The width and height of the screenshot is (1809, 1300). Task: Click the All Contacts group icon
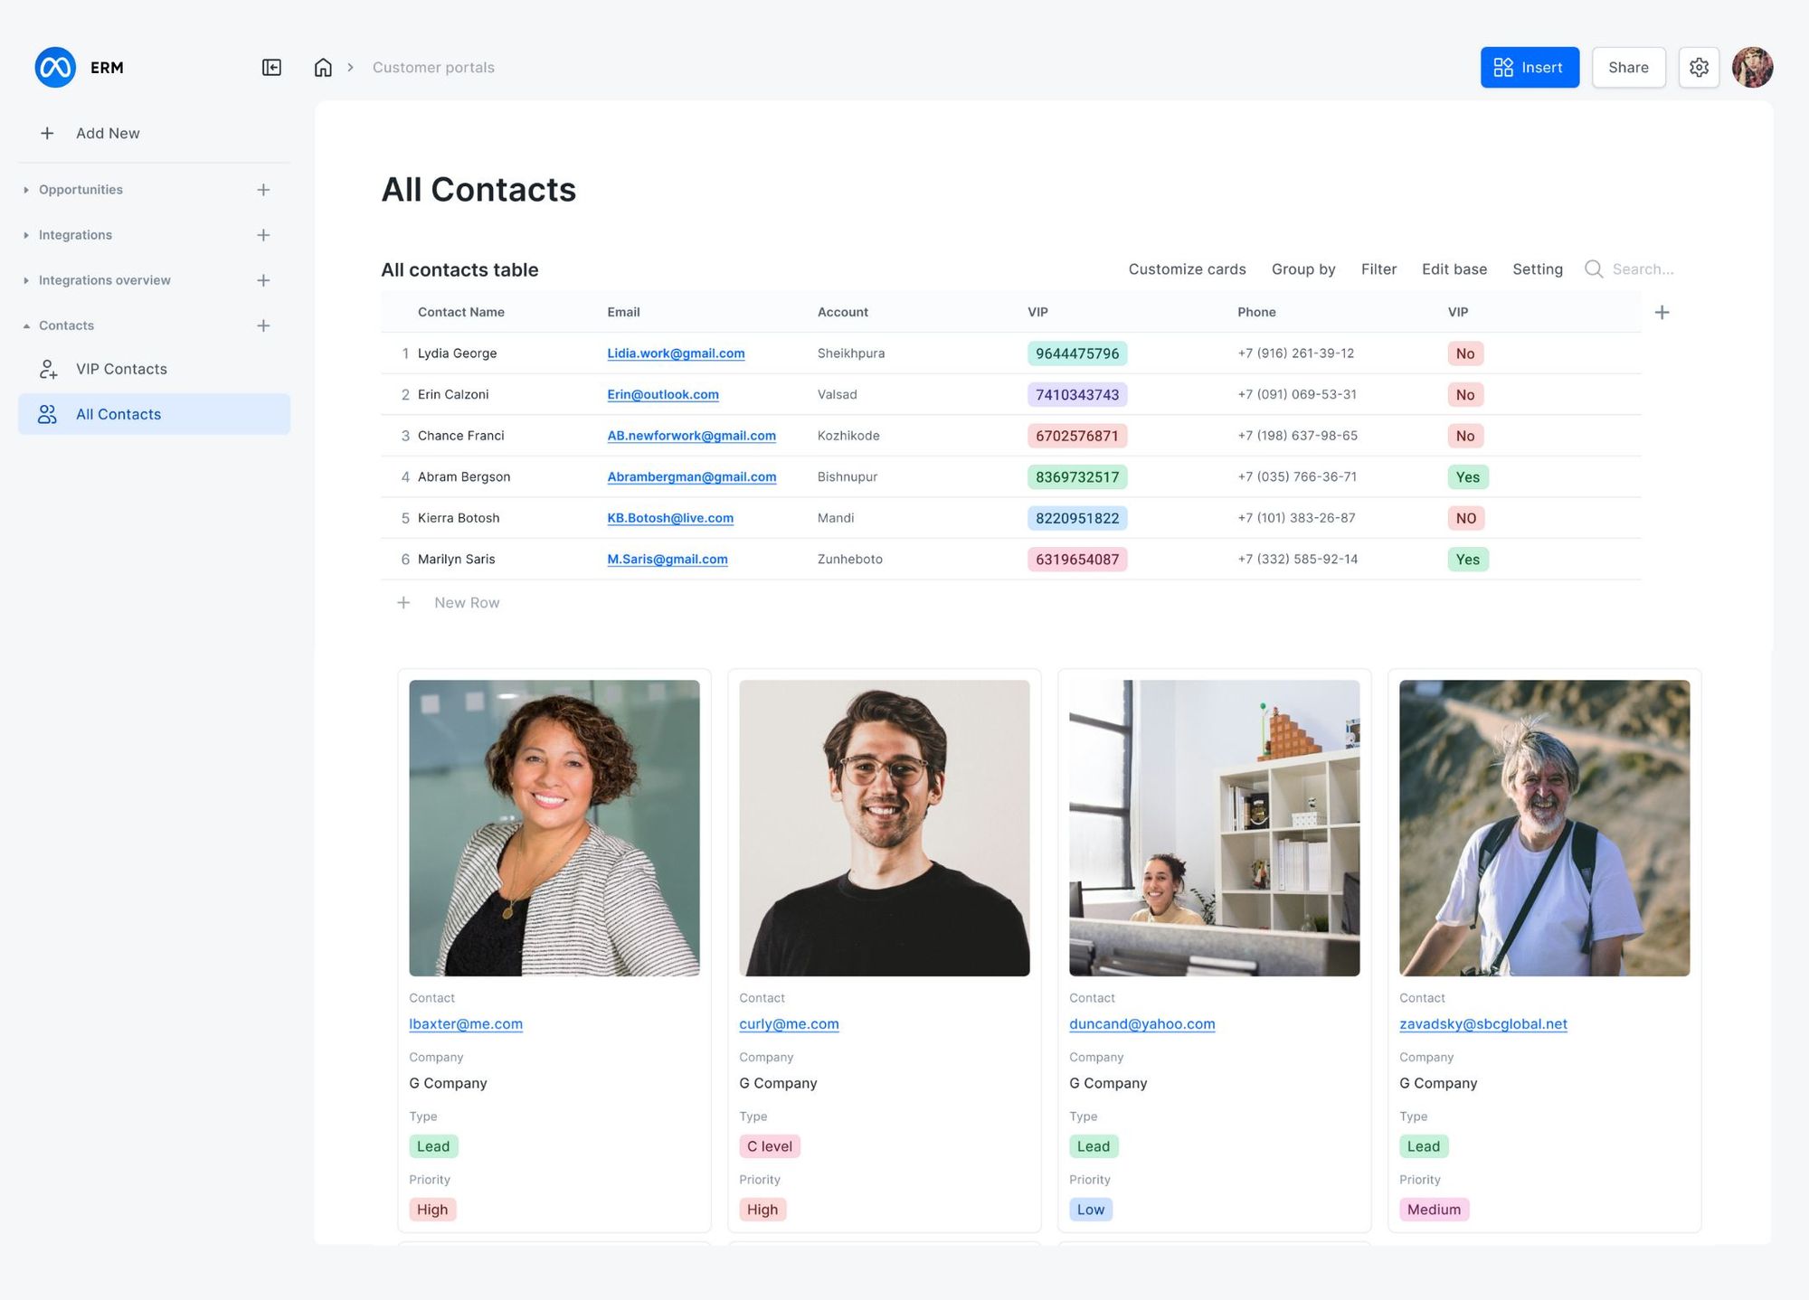[x=48, y=414]
